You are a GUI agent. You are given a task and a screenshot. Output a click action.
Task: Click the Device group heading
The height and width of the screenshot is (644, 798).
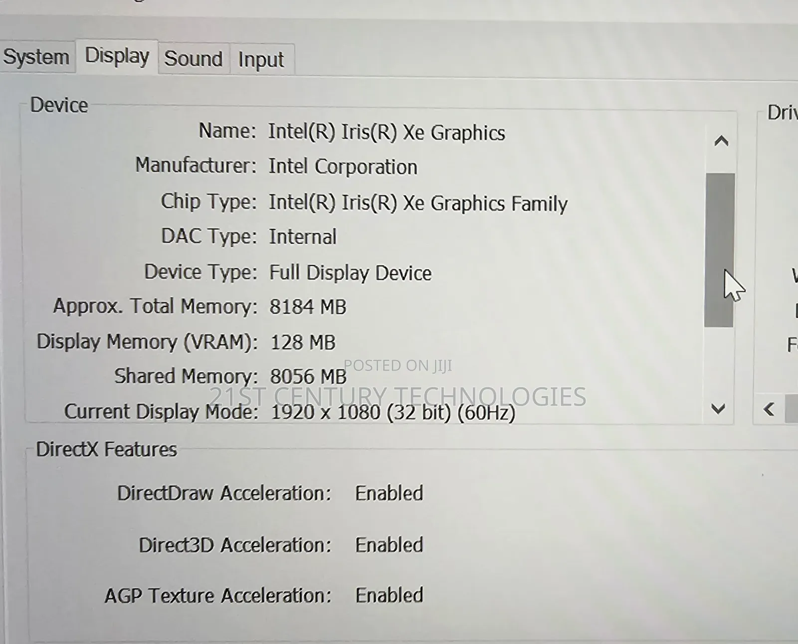[x=59, y=105]
